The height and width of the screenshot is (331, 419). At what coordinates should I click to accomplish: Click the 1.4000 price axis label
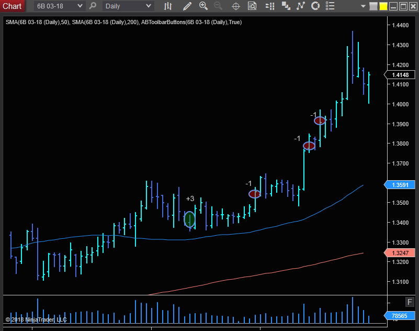point(400,104)
